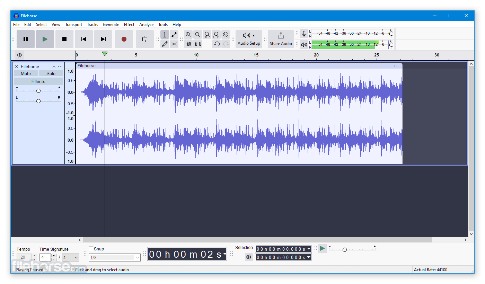This screenshot has height=284, width=485.
Task: Mute the Filehorse track
Action: coord(26,73)
